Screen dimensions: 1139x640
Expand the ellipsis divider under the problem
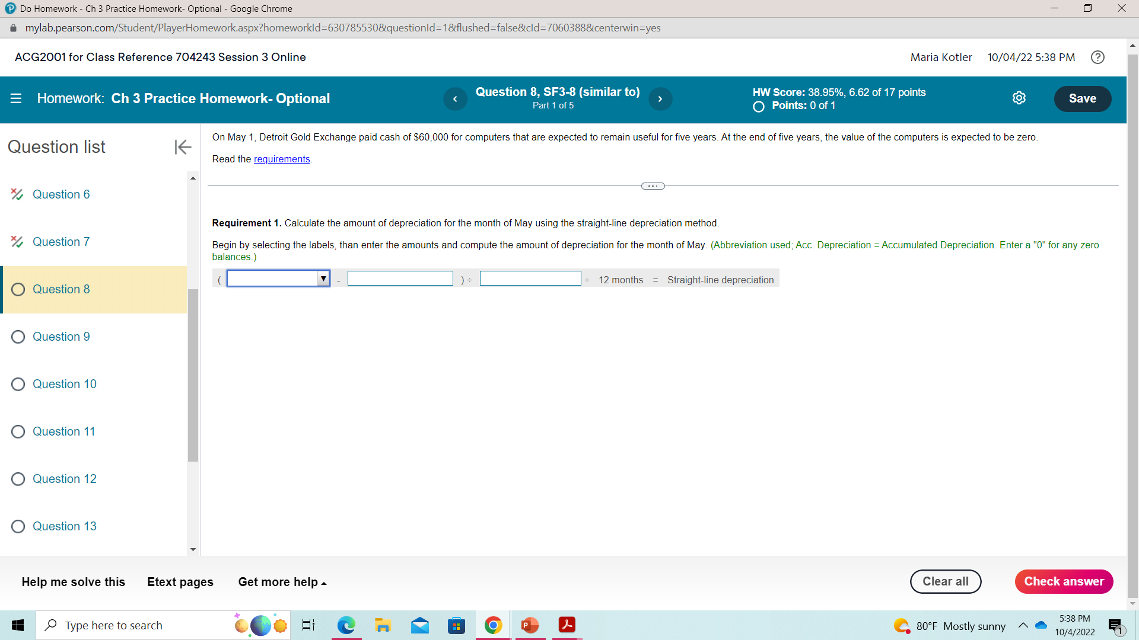(x=652, y=185)
